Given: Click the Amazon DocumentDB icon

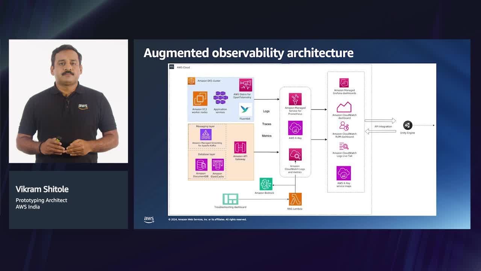Looking at the screenshot, I should tap(201, 165).
